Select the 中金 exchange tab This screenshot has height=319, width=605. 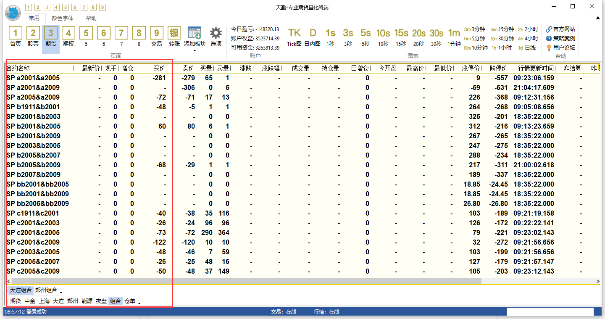30,301
